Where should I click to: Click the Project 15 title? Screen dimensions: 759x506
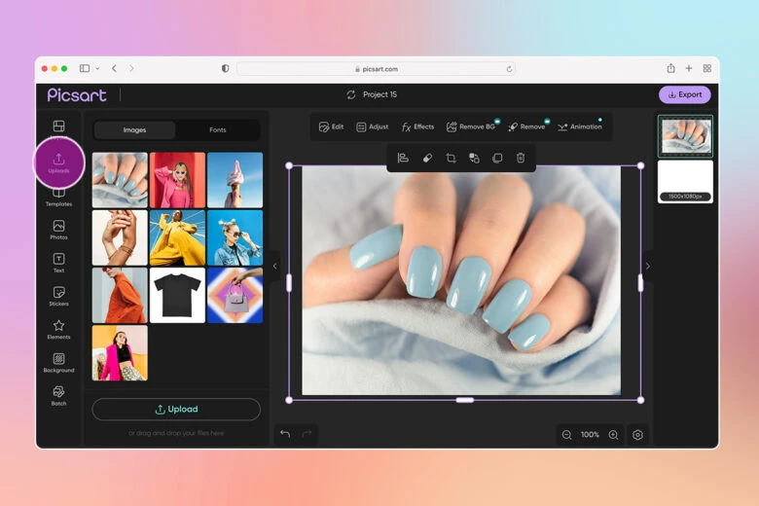pos(379,94)
